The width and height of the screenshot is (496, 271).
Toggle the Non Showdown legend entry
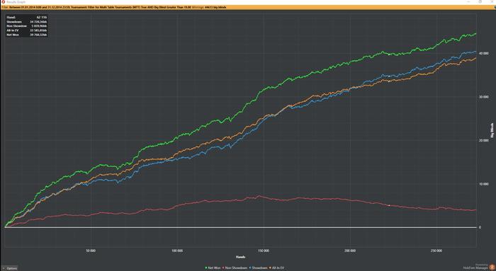click(235, 268)
